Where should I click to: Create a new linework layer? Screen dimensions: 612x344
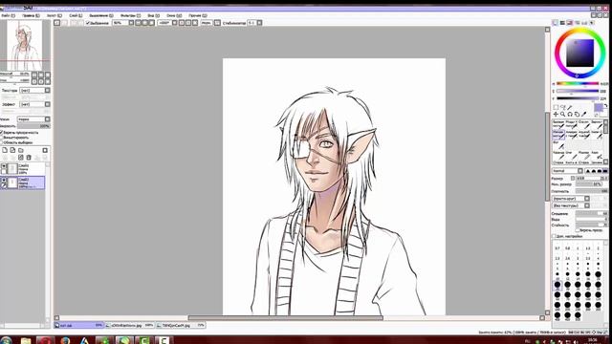[x=12, y=150]
